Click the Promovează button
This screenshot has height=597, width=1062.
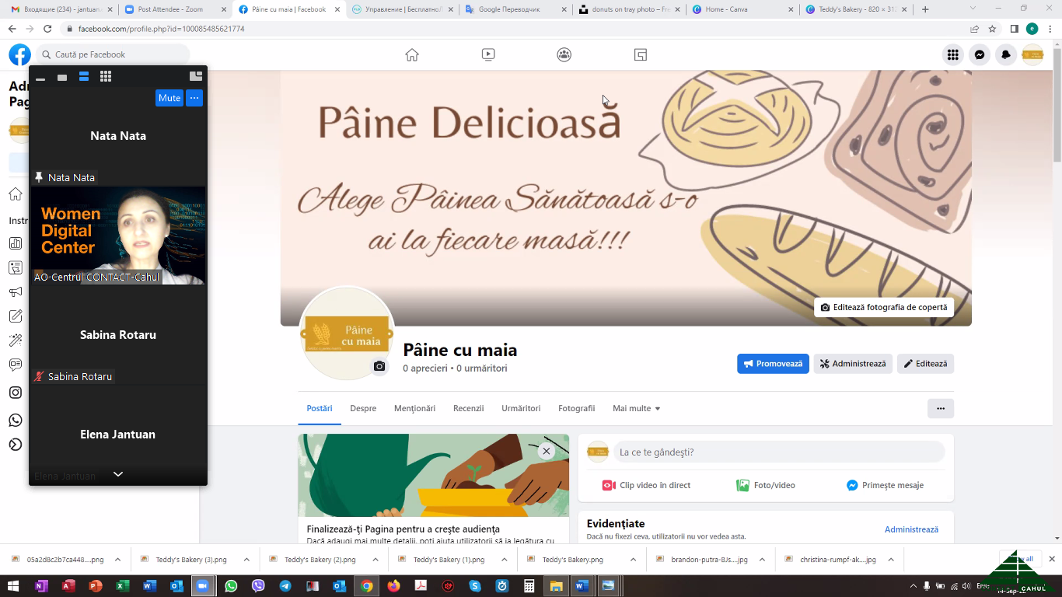773,364
